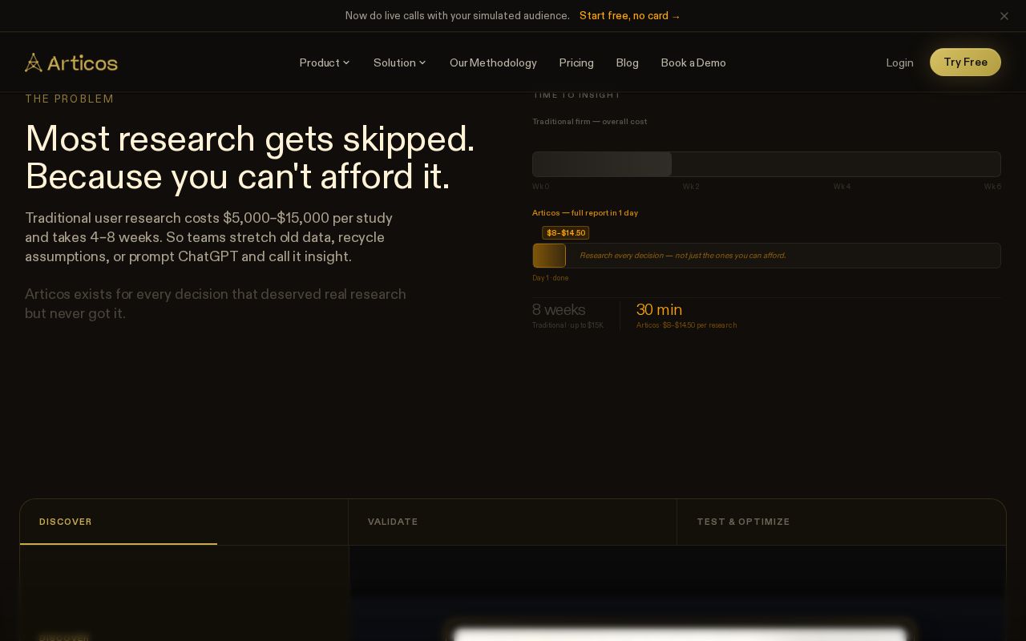Click the Login link
Image resolution: width=1026 pixels, height=641 pixels.
(899, 62)
